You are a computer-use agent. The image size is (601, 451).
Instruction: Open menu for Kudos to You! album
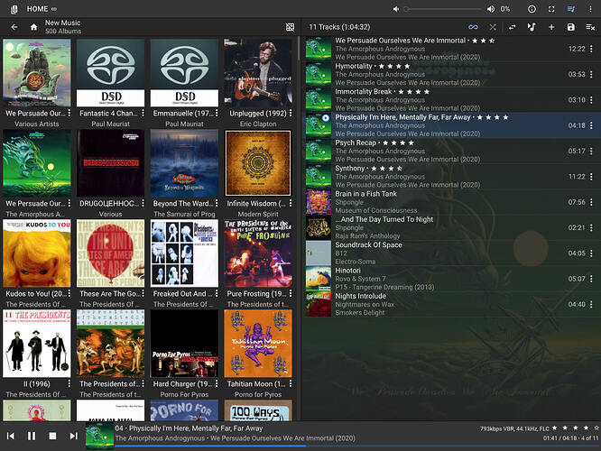click(69, 293)
